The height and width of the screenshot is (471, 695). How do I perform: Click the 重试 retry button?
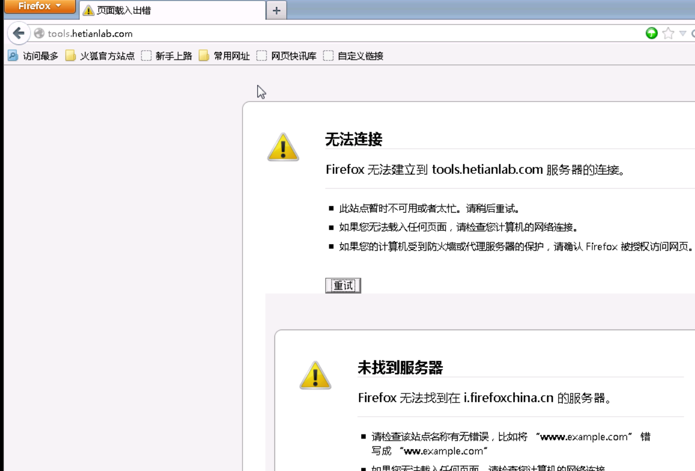(343, 286)
